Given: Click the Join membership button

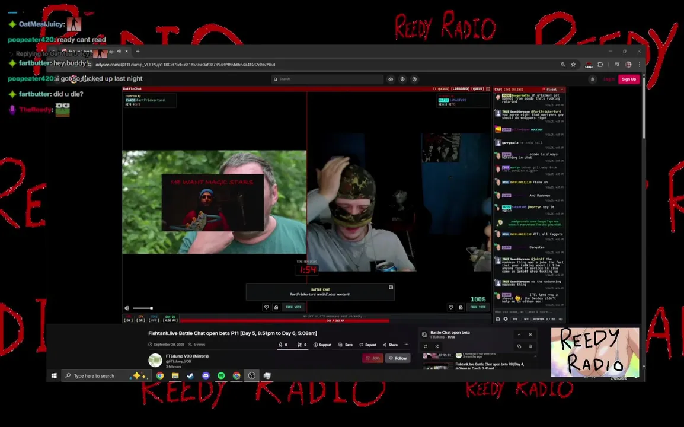Looking at the screenshot, I should 372,358.
